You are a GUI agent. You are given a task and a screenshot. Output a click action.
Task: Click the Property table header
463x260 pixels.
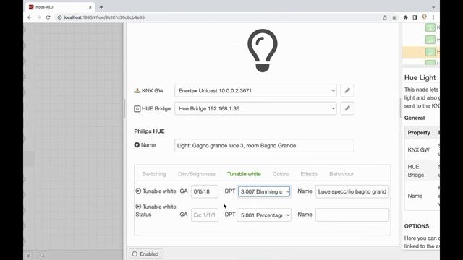point(419,133)
